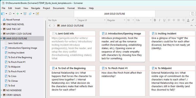Open the Insert menu
Viewport: 196px width, 98px height.
(x=18, y=8)
